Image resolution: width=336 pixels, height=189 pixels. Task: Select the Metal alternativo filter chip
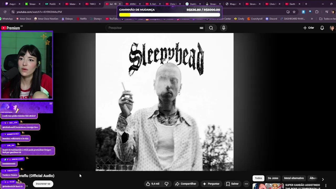point(294,178)
